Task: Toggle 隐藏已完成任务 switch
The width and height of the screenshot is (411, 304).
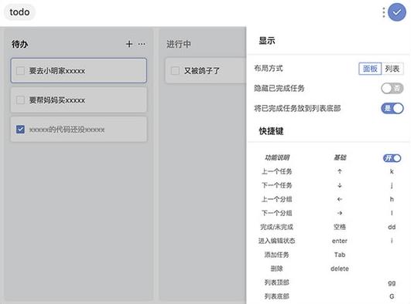Action: pos(392,89)
